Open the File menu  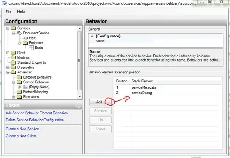coord(9,11)
